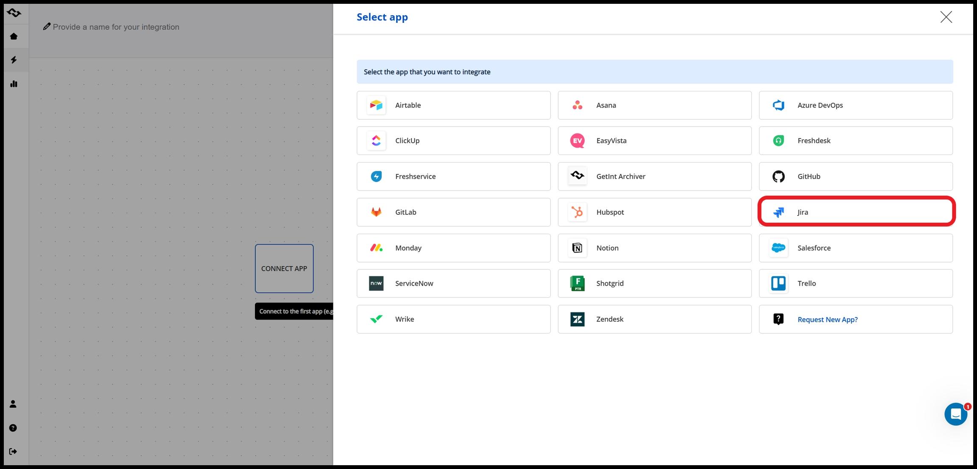Viewport: 977px width, 469px height.
Task: Select the Jira app
Action: pos(856,212)
